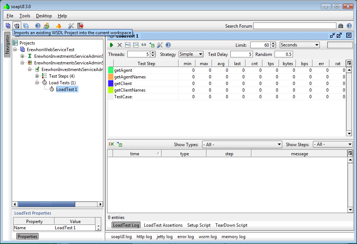
Task: Click the orange flame icon in the main toolbar
Action: pyautogui.click(x=59, y=26)
